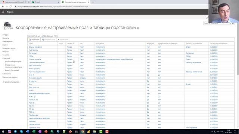Click the Создать поле toolbar icon

(x=30, y=40)
